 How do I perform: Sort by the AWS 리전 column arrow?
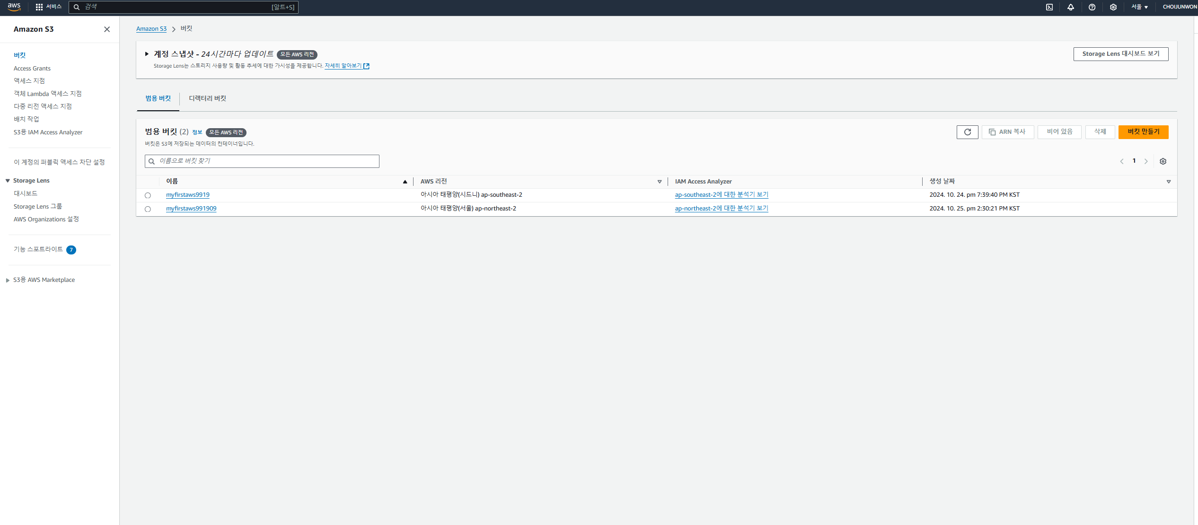(x=660, y=182)
